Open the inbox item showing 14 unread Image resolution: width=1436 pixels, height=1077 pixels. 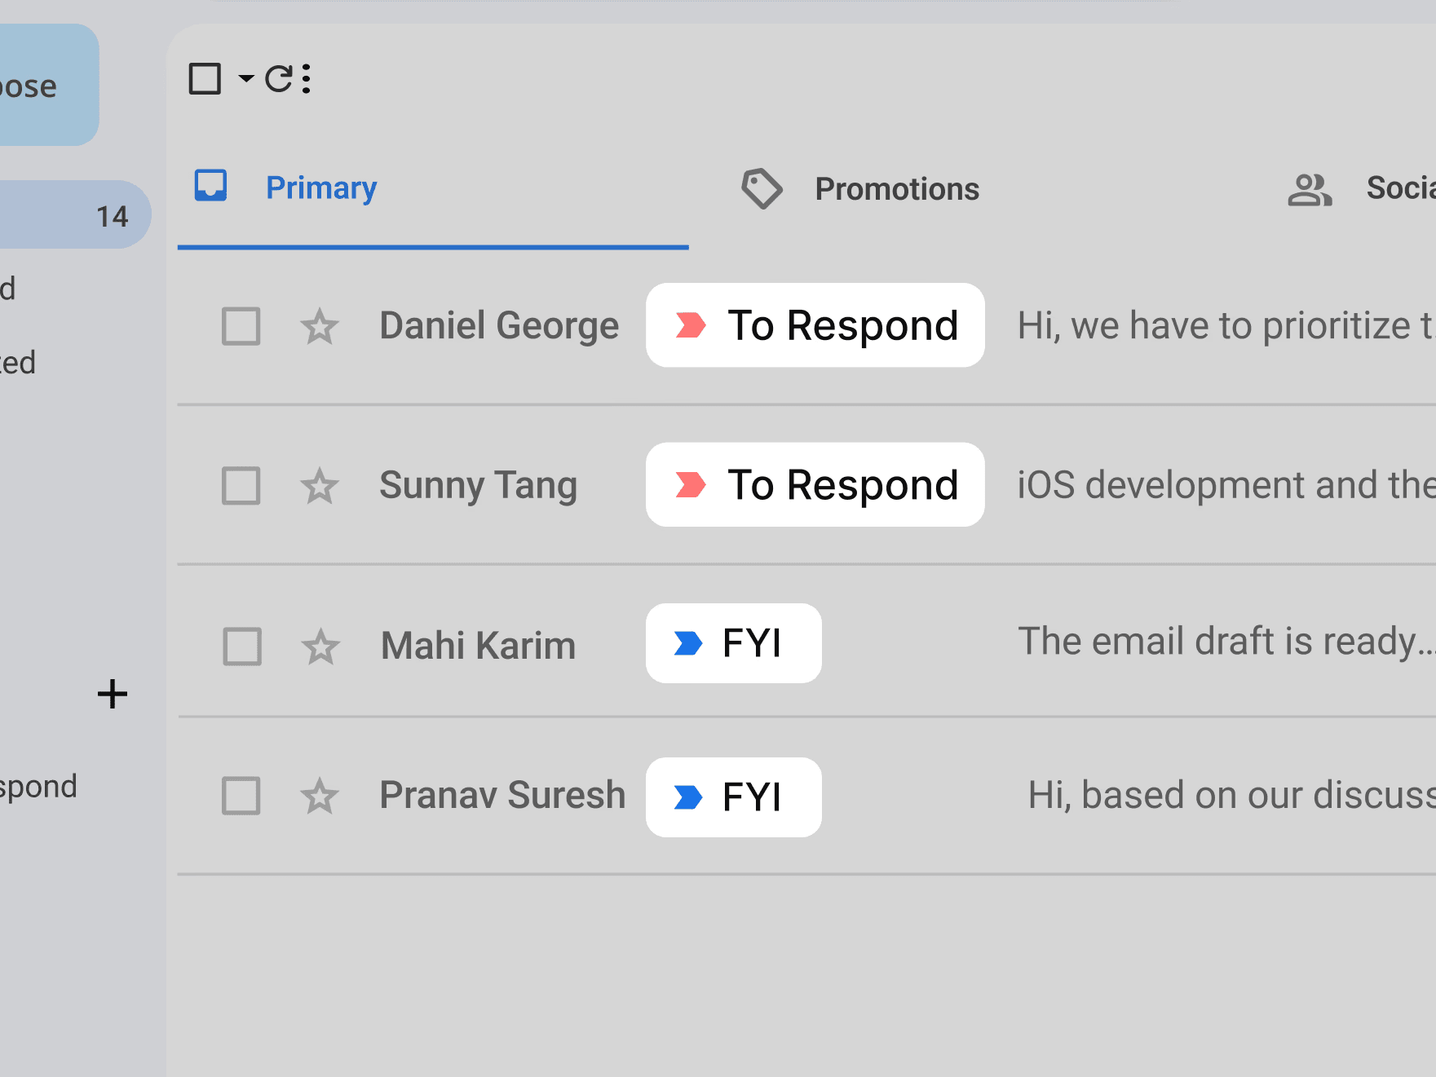click(73, 215)
